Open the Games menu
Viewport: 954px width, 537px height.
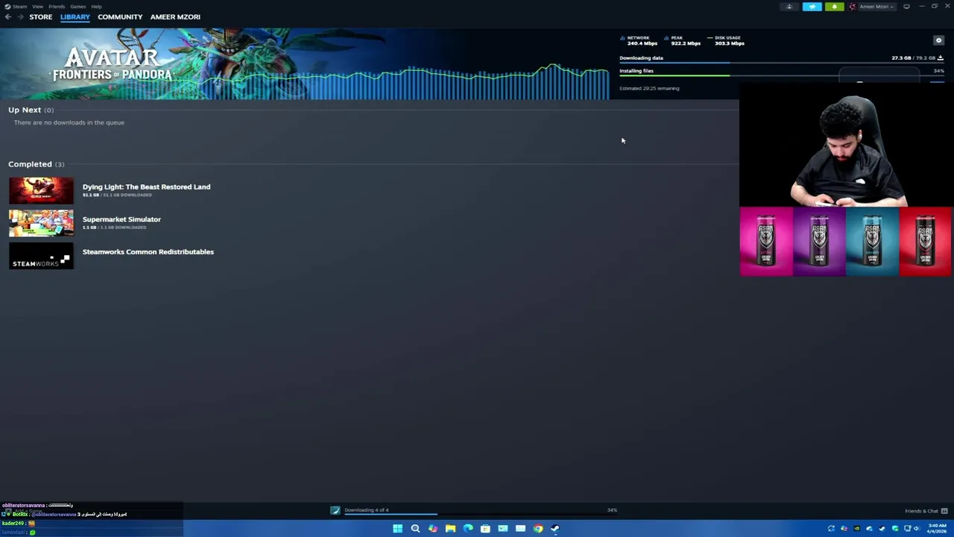pyautogui.click(x=78, y=6)
